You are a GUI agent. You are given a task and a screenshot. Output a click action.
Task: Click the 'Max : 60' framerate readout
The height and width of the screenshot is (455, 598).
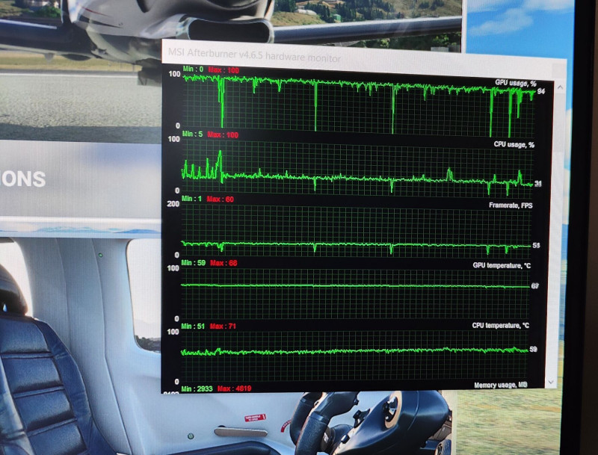click(x=220, y=199)
